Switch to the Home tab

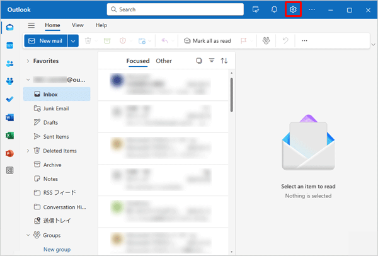(52, 25)
